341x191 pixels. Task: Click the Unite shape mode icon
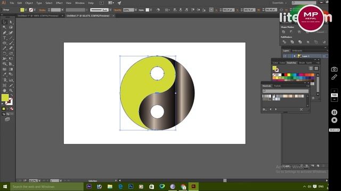tap(283, 32)
